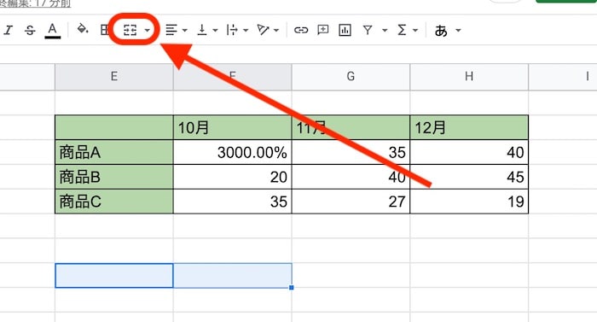Expand text rotation dropdown arrow
Viewport: 597px width, 322px height.
[x=276, y=31]
